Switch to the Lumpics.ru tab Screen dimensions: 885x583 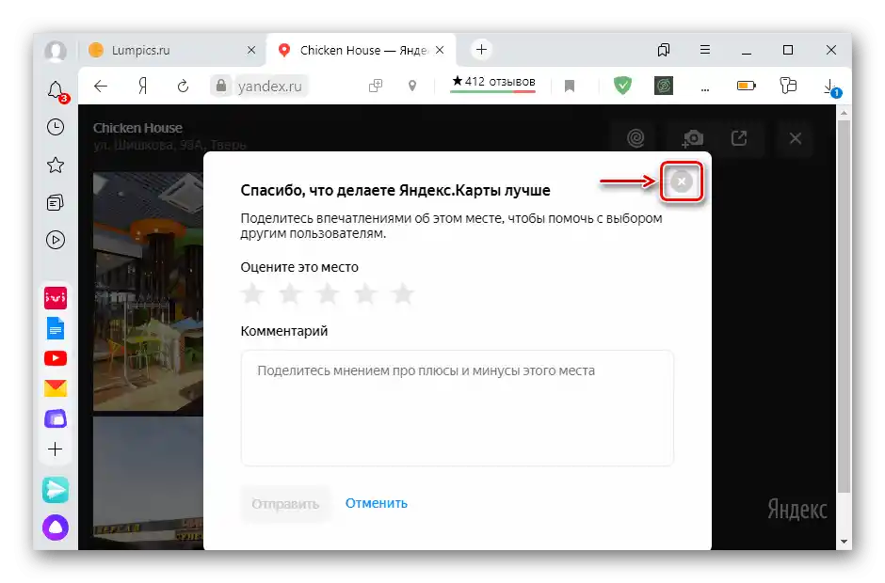coord(169,50)
